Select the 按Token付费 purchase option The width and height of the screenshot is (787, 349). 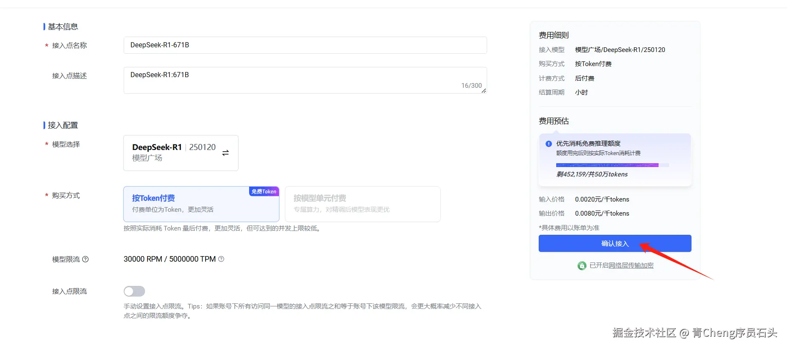[x=201, y=204]
